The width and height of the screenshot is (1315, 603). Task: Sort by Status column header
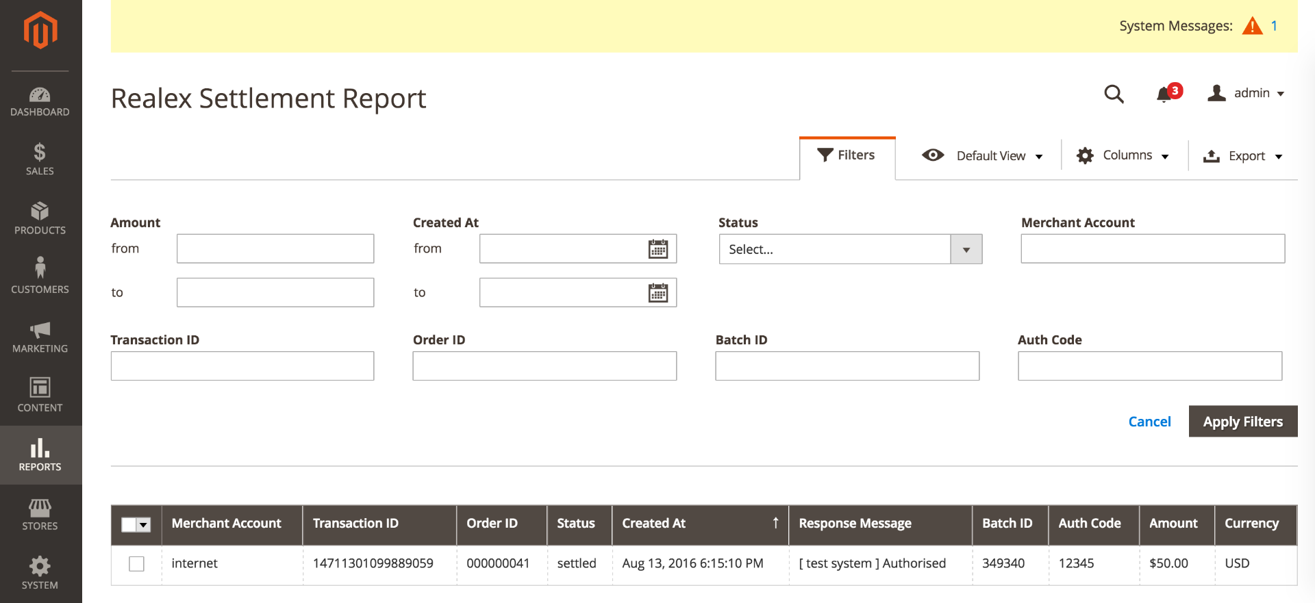click(579, 525)
